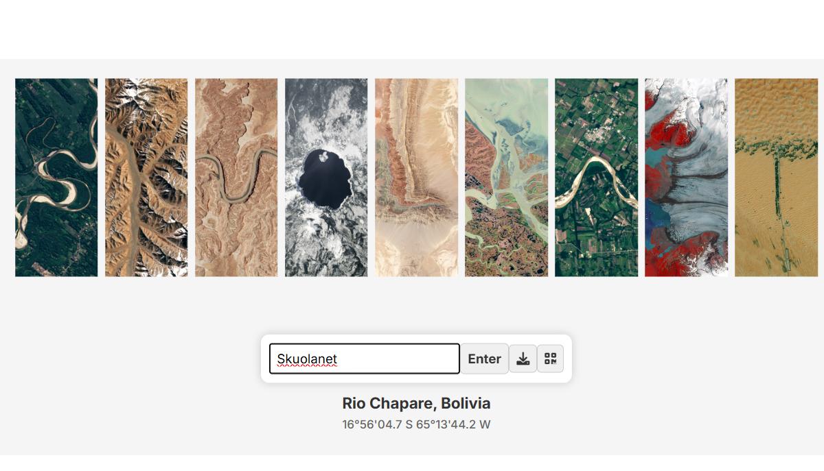
Task: Select the layered orange desert ridge tile
Action: coord(416,178)
